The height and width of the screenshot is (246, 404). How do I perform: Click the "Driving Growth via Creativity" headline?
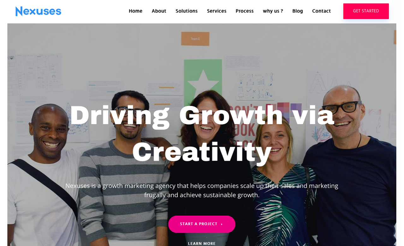click(202, 133)
